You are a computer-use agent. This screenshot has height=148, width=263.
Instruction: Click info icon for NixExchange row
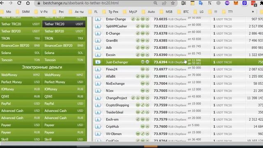click(x=98, y=83)
